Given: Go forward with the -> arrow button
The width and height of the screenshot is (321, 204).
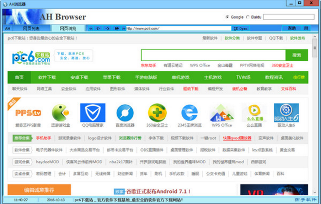Looking at the screenshot, I should (107, 28).
